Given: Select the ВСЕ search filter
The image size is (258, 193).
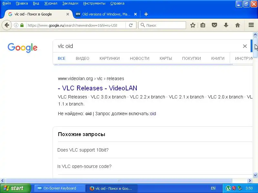Looking at the screenshot, I should pyautogui.click(x=62, y=59).
